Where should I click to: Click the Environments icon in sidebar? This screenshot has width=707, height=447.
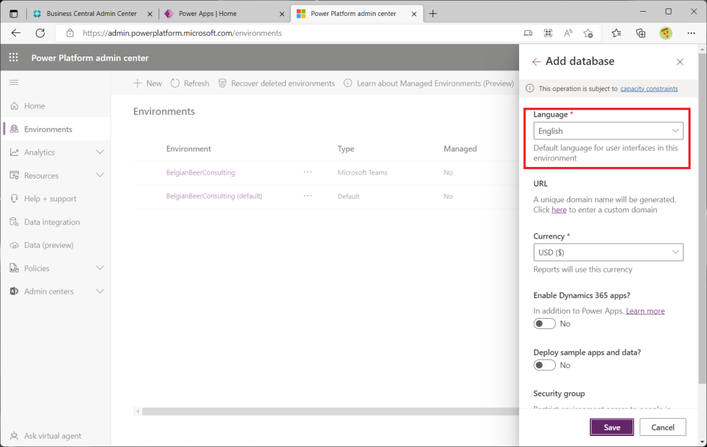tap(14, 129)
